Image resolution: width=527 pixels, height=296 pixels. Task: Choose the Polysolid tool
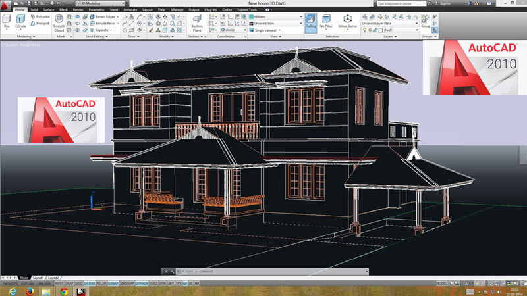40,16
